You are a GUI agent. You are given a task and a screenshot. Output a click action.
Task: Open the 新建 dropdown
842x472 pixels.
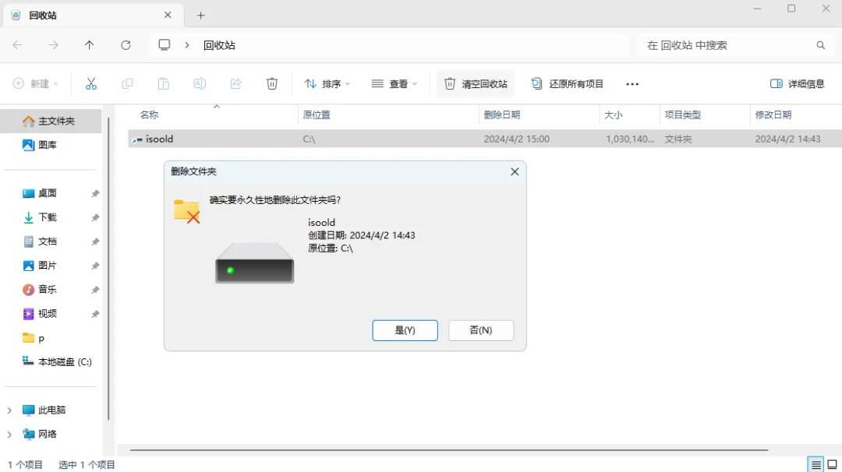(x=35, y=83)
